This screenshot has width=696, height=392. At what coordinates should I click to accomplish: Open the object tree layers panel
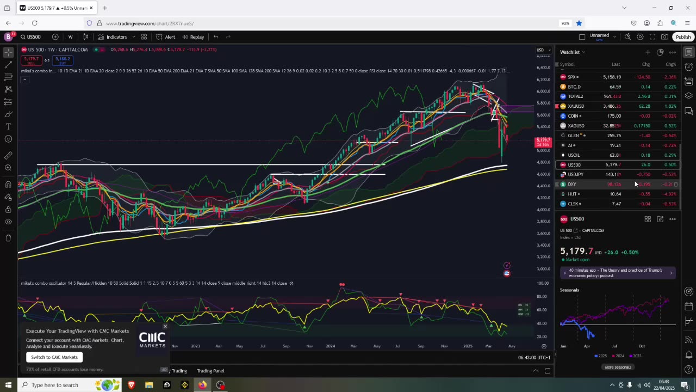(688, 96)
